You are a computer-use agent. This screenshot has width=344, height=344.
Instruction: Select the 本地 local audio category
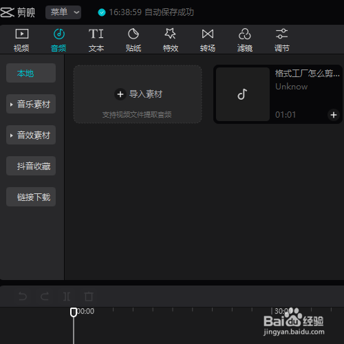point(31,73)
